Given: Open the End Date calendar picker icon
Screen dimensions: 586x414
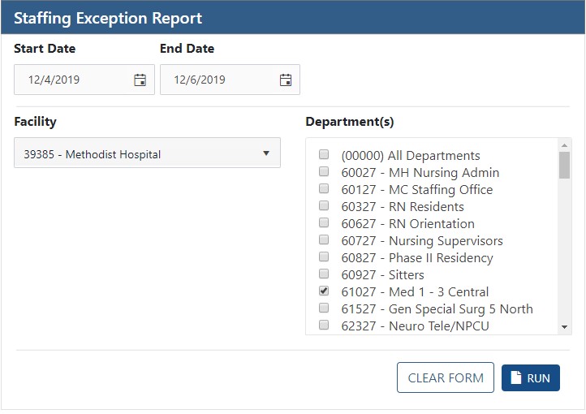Looking at the screenshot, I should tap(286, 80).
